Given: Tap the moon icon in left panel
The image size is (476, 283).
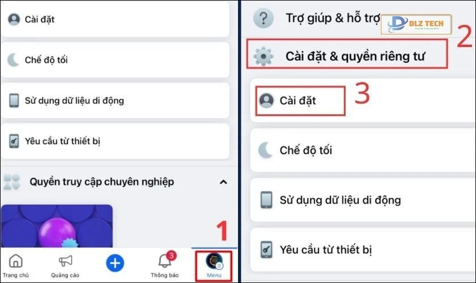Looking at the screenshot, I should point(13,60).
